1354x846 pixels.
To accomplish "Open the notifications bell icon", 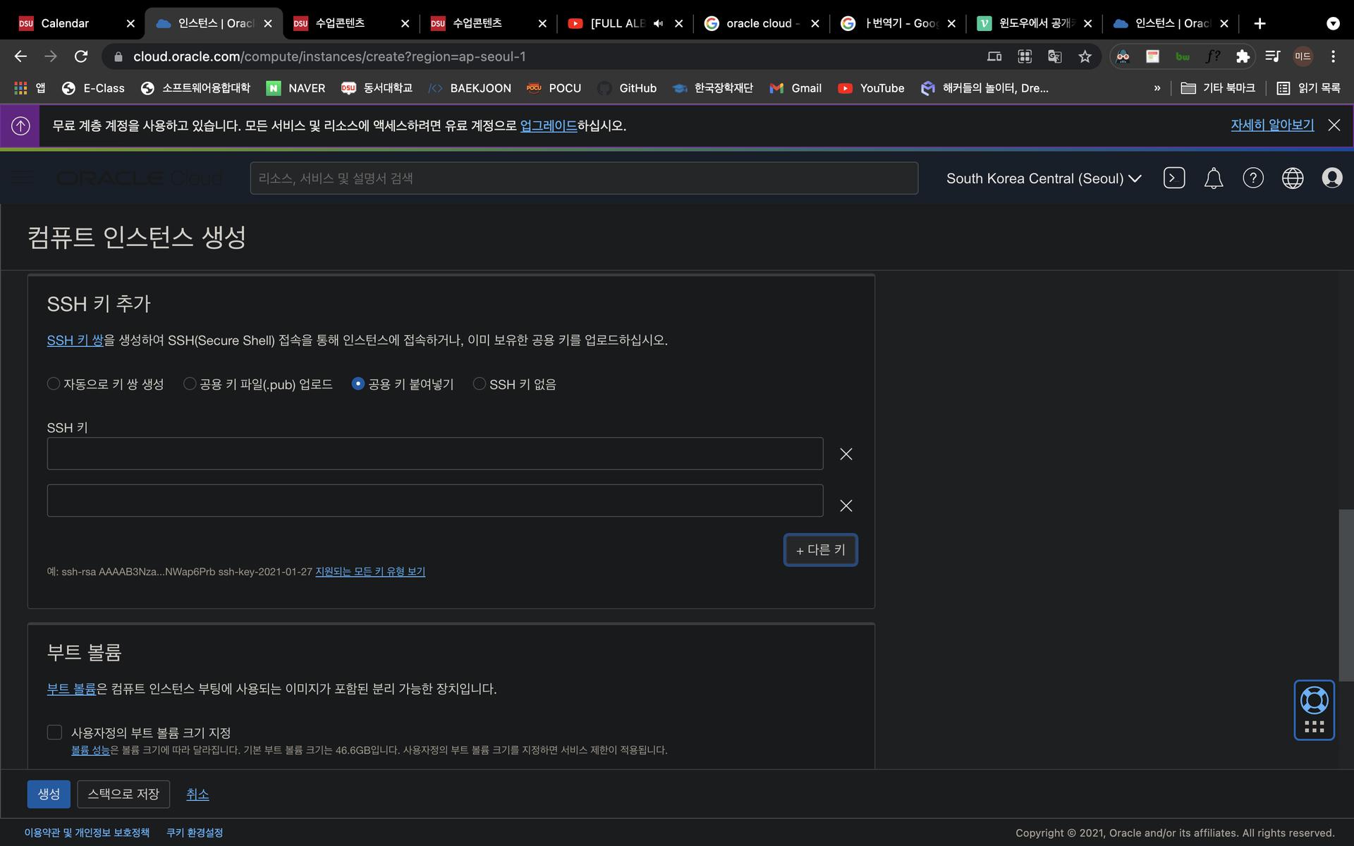I will pyautogui.click(x=1214, y=178).
